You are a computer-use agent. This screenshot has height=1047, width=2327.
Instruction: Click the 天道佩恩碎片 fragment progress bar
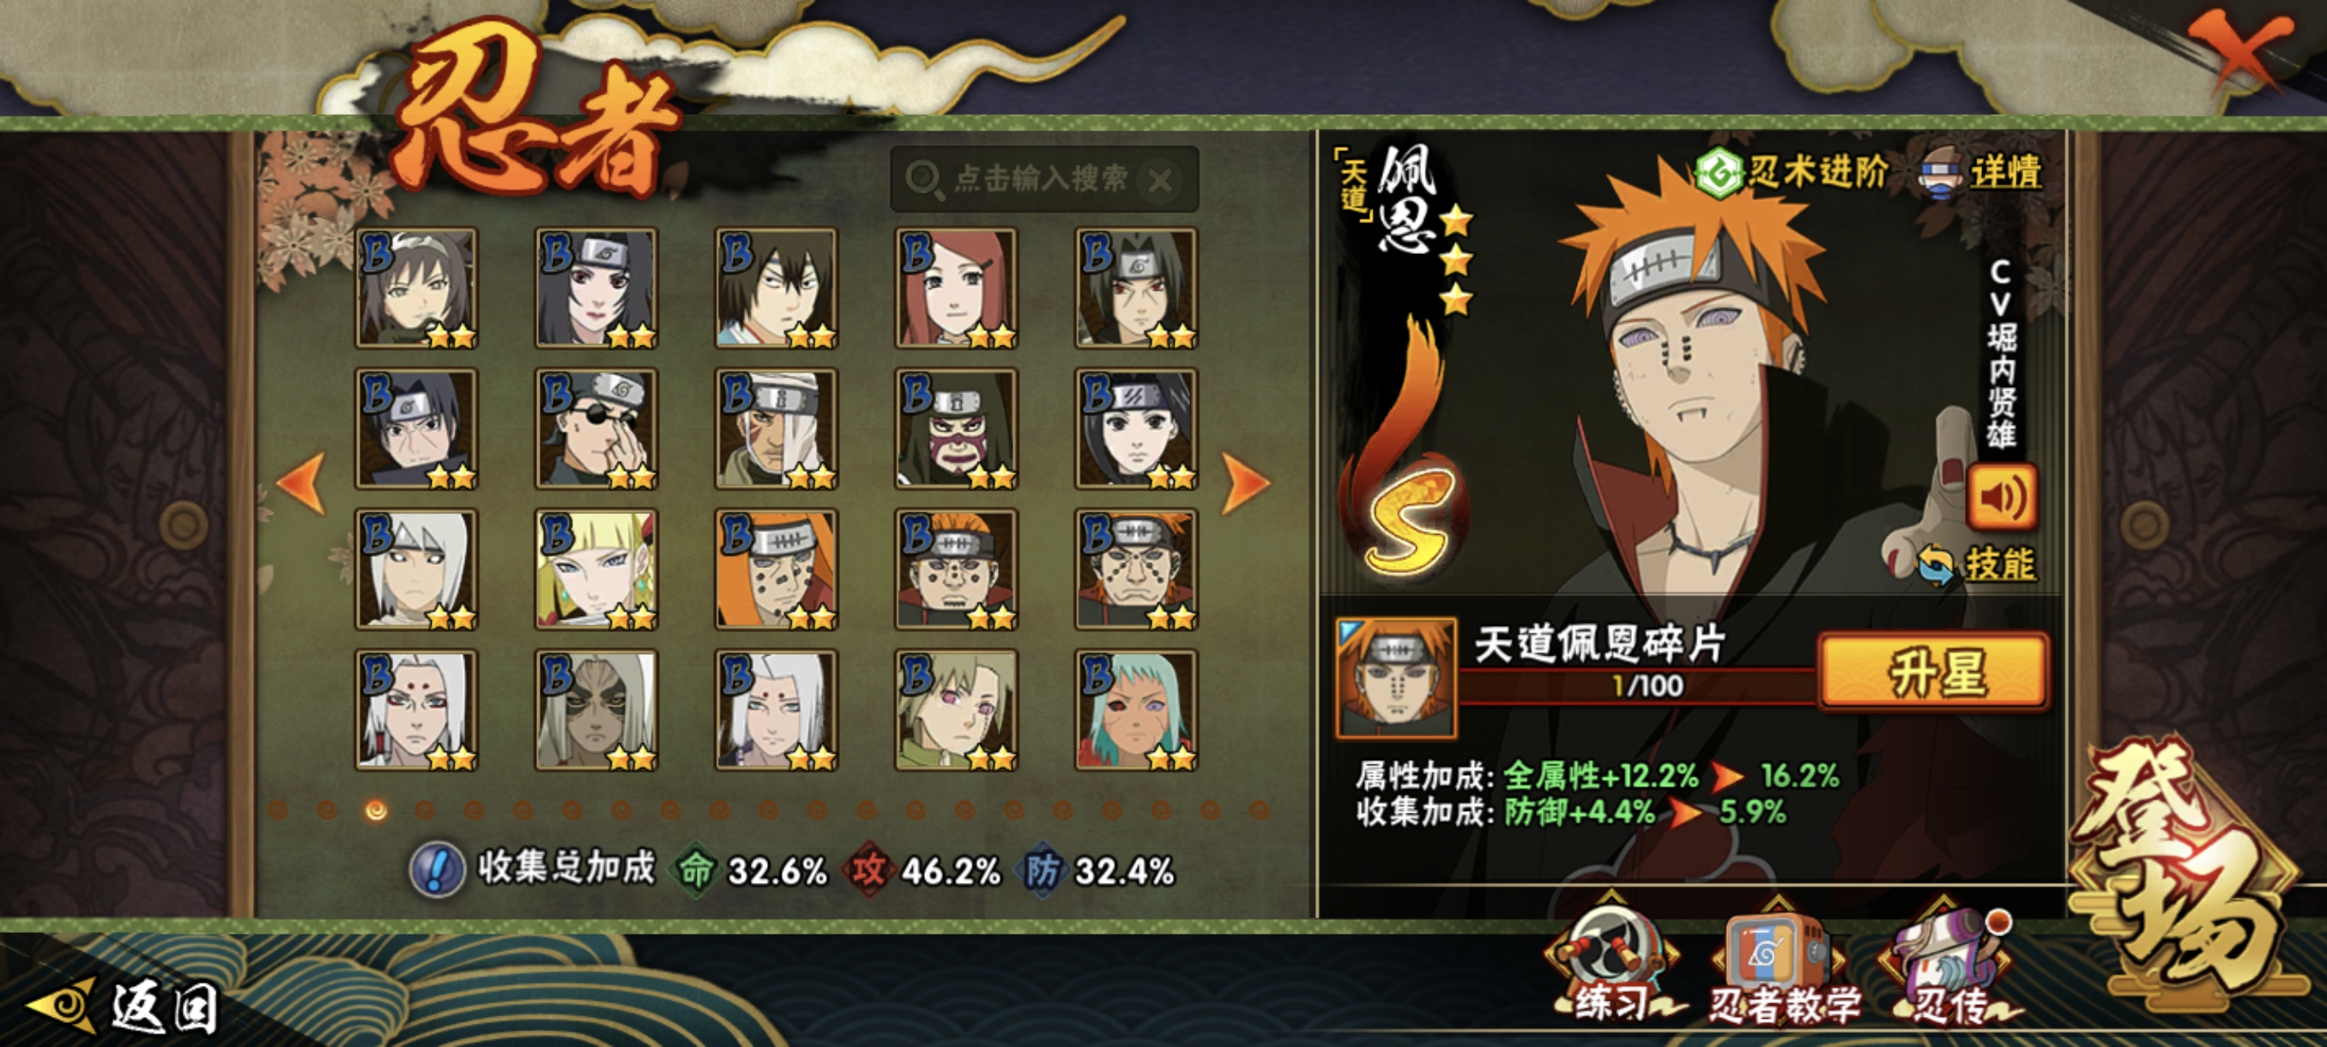[x=1637, y=686]
